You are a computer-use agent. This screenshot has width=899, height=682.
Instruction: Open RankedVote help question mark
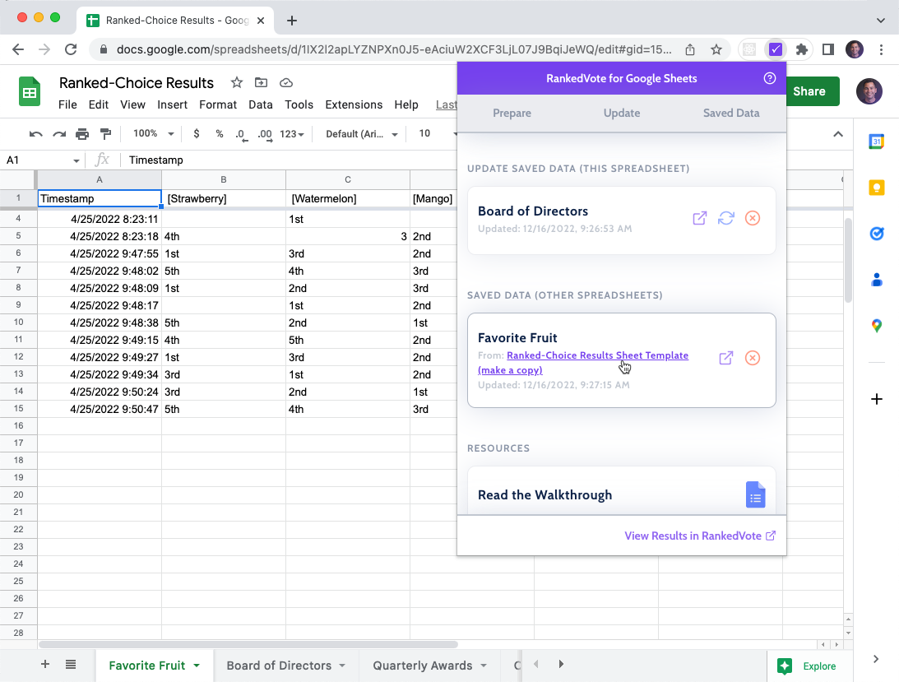[769, 79]
